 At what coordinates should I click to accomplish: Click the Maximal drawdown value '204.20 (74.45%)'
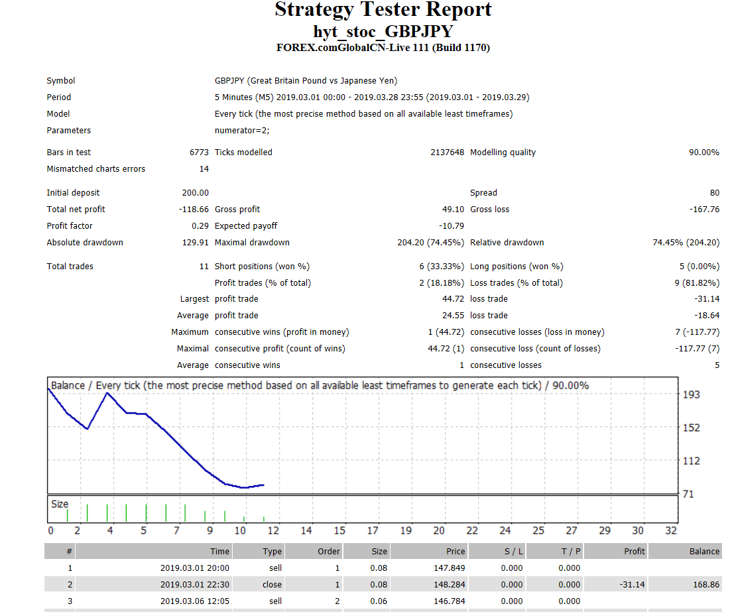[x=431, y=243]
